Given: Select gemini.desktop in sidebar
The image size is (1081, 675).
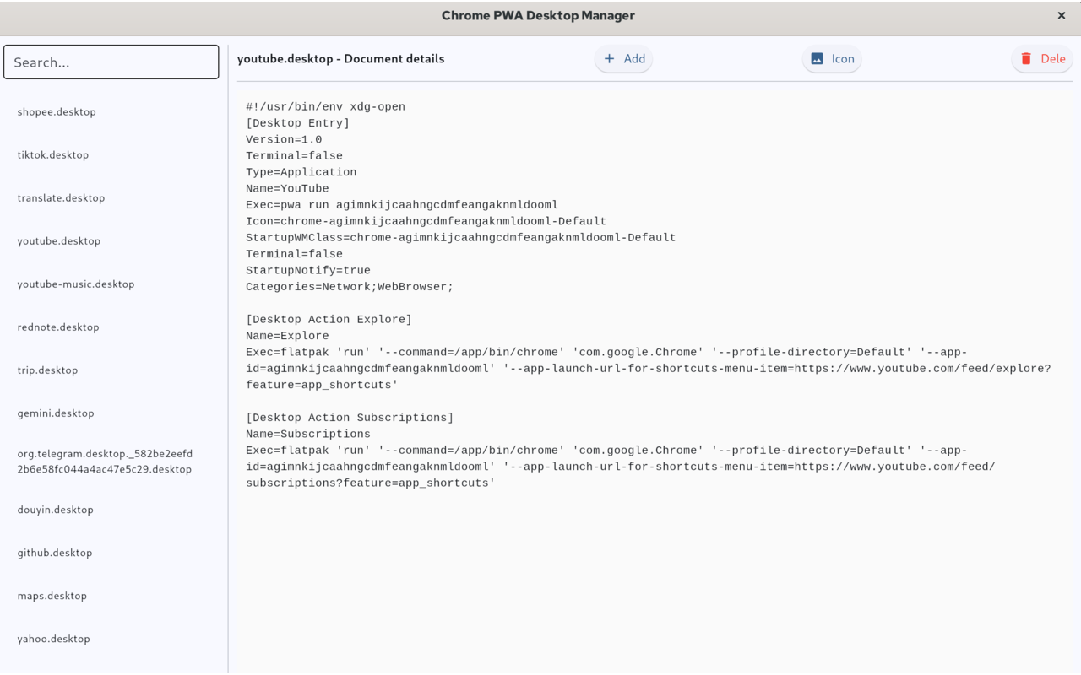Looking at the screenshot, I should 56,413.
